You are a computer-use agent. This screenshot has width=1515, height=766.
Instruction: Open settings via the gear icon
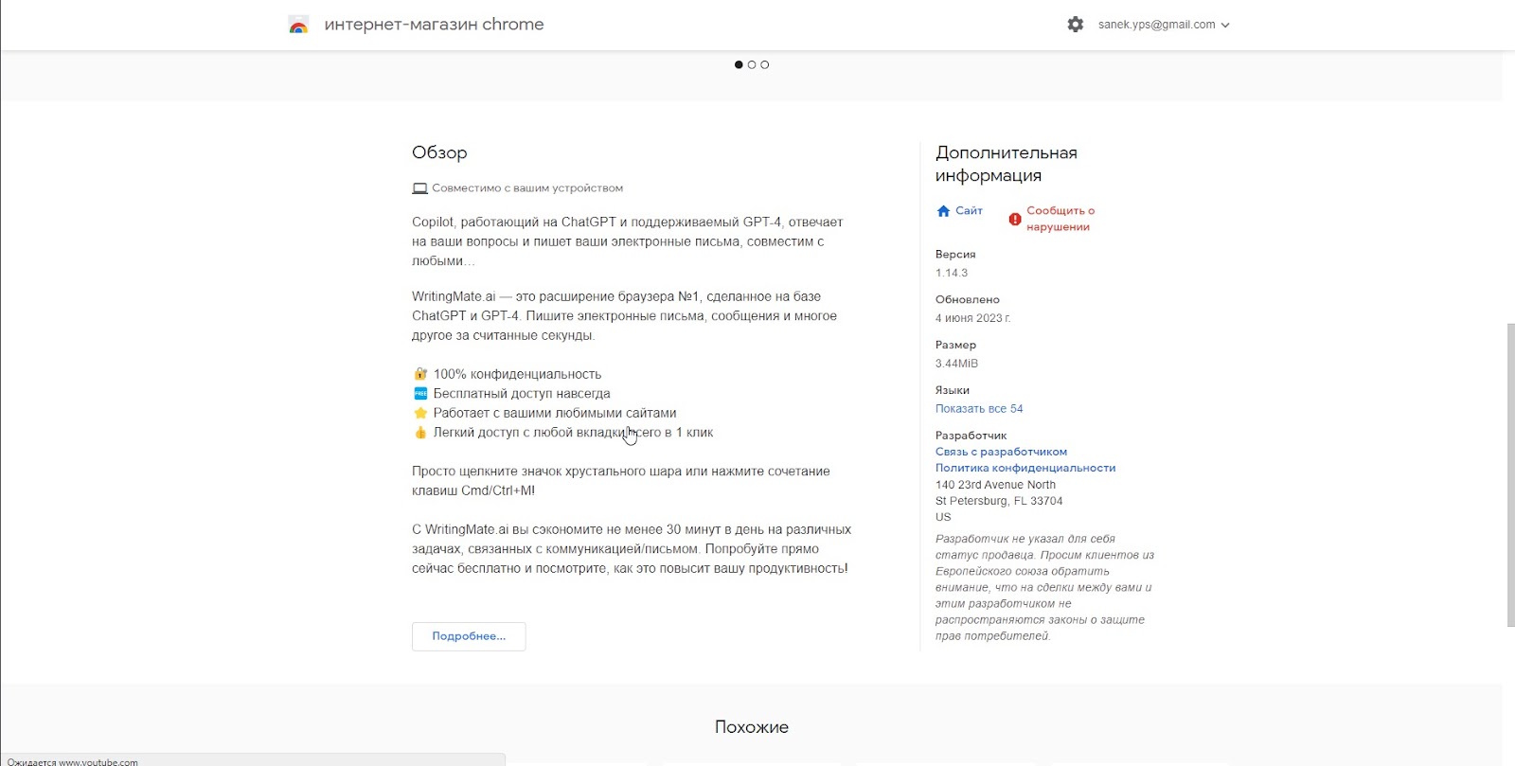point(1076,25)
